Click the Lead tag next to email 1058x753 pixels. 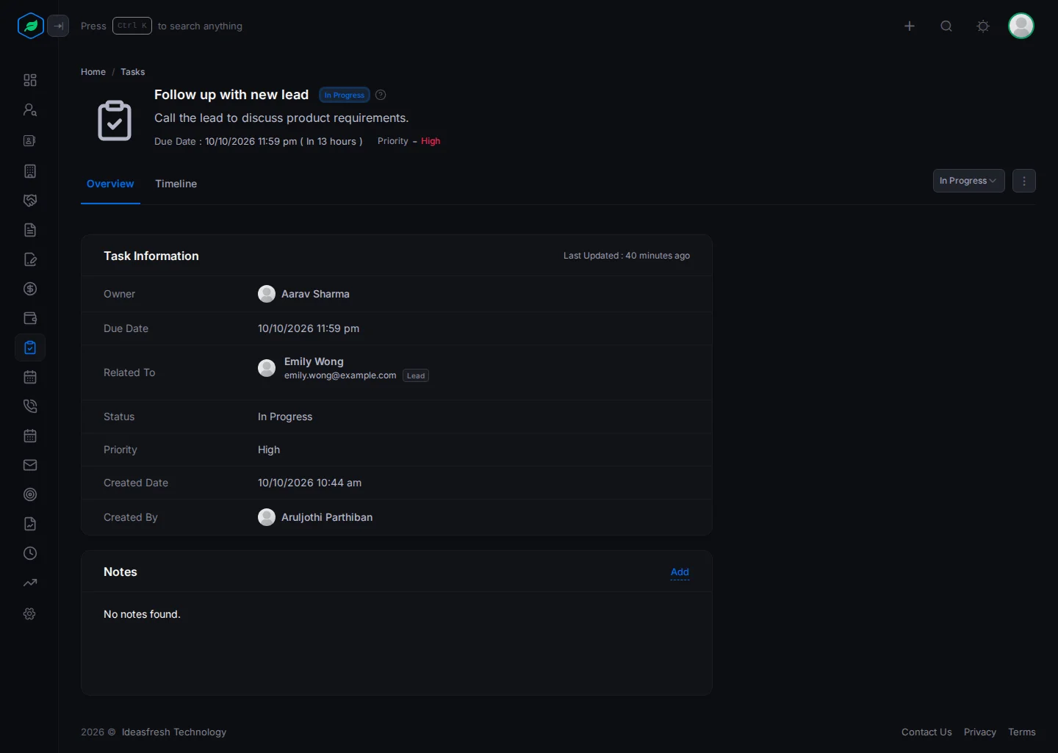[x=416, y=375]
